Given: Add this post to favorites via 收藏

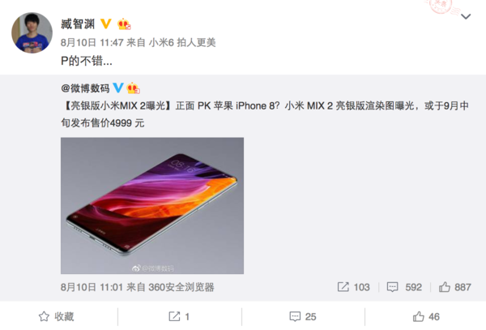Looking at the screenshot, I should click(x=56, y=317).
